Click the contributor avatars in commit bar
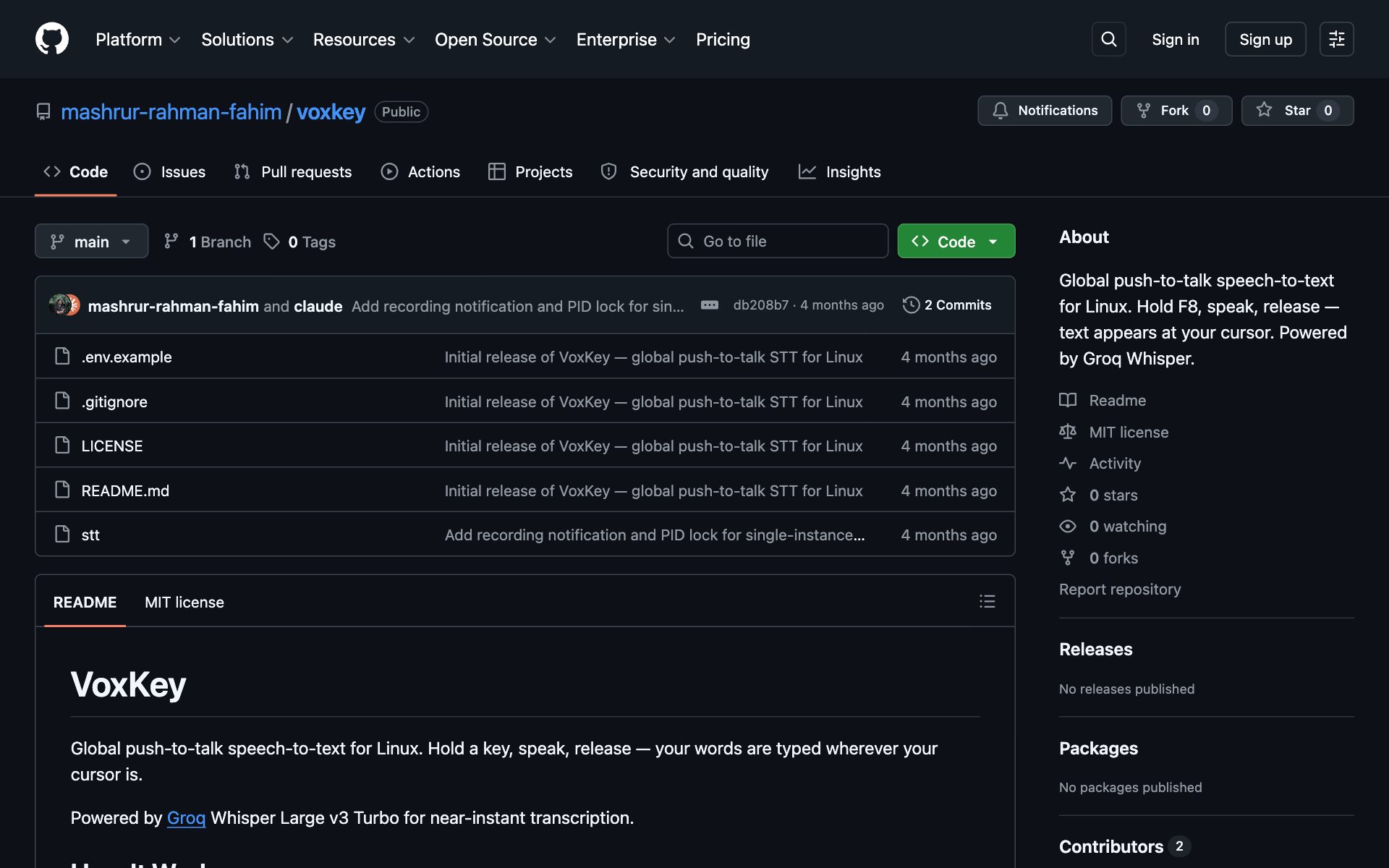Viewport: 1389px width, 868px height. pyautogui.click(x=64, y=305)
